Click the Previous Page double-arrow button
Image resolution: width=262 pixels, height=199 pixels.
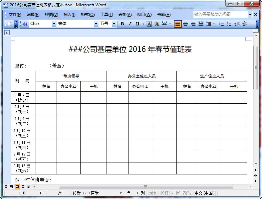(255, 170)
